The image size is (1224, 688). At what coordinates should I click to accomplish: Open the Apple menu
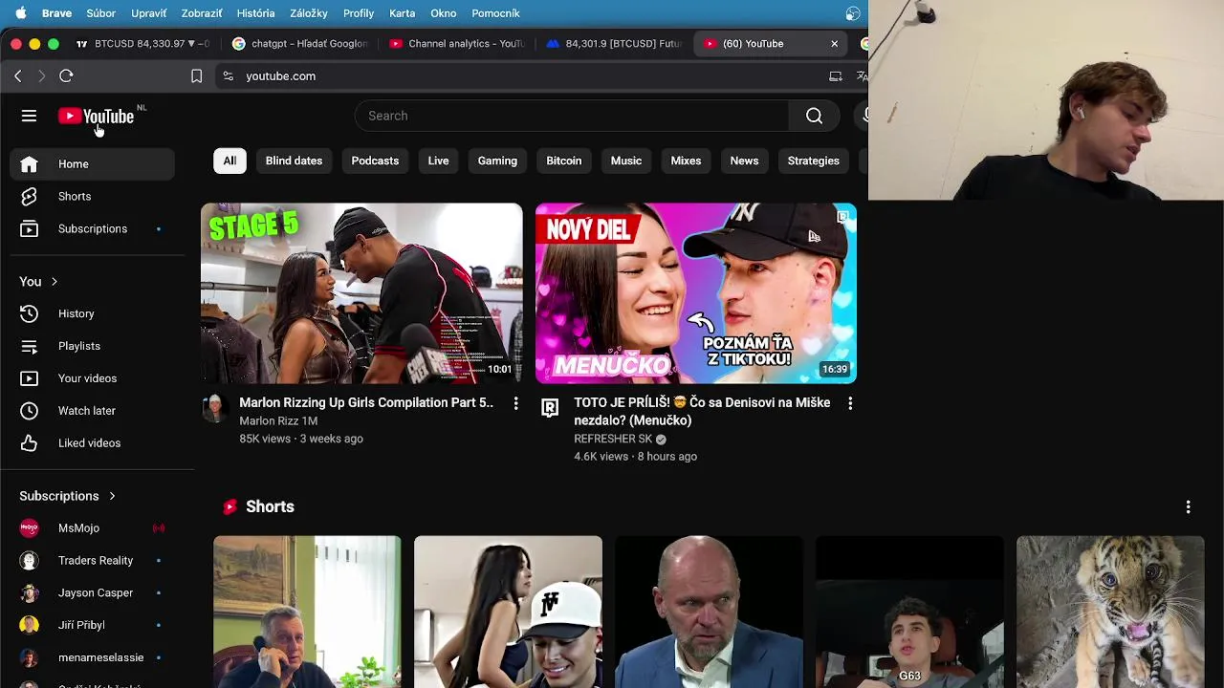click(x=20, y=13)
